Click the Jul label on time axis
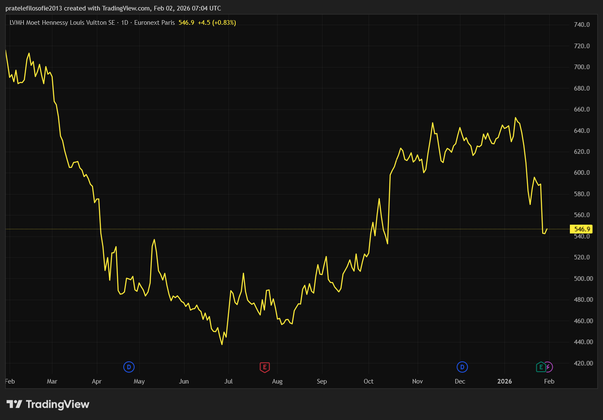This screenshot has width=603, height=420. (x=229, y=381)
